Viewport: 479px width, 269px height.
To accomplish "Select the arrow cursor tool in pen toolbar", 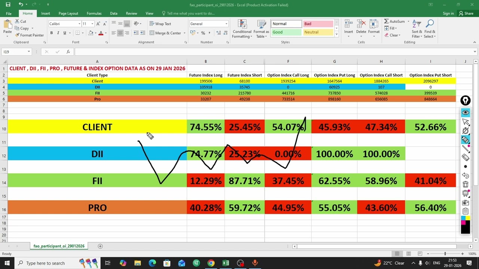I will point(466,122).
